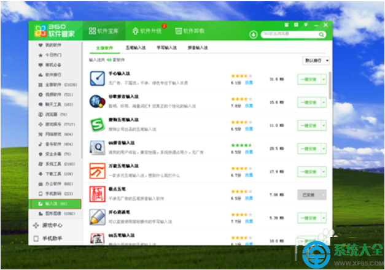Viewport: 385px width, 270px height.
Task: Expand install options arrow for 开心逍遥笔
Action: [324, 218]
